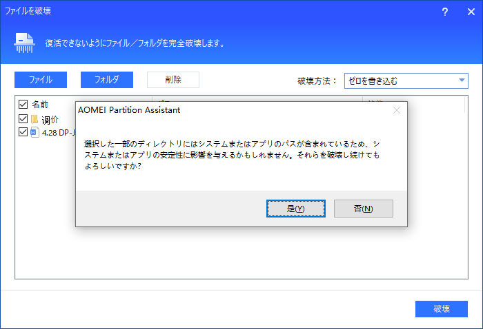Uncheck the 4.28 DP-J file checkbox
483x329 pixels.
point(23,132)
